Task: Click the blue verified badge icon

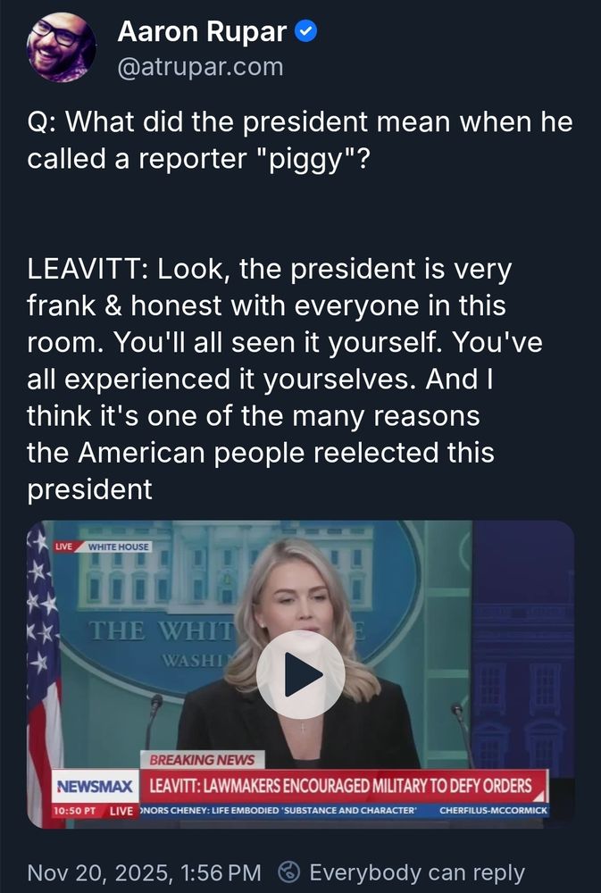Action: tap(305, 29)
